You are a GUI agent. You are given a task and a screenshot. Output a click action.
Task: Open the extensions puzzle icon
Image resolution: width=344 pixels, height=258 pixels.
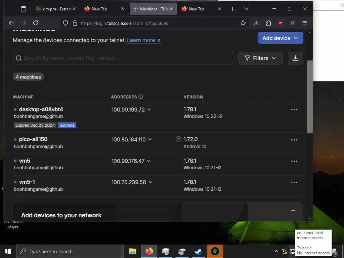268,23
